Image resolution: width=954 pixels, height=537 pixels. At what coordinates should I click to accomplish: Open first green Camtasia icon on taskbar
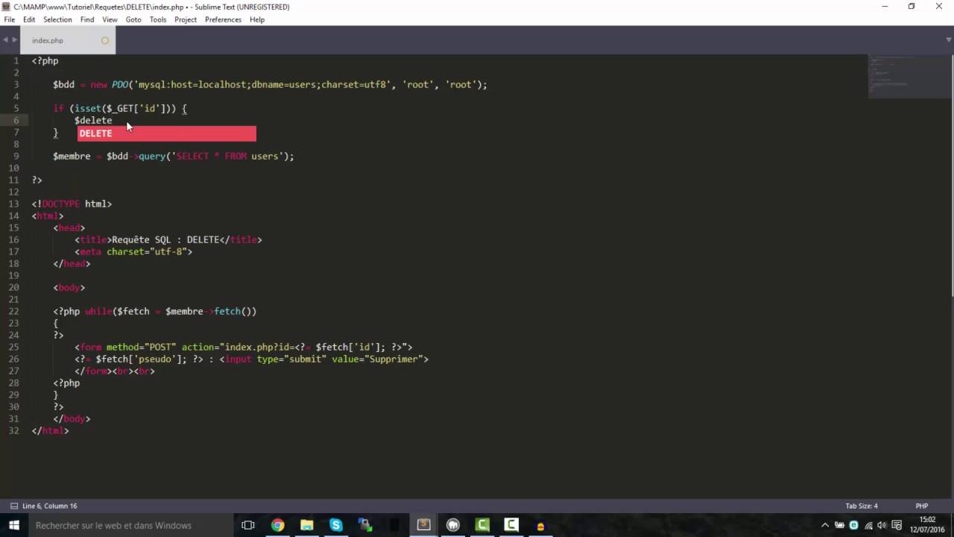point(482,525)
